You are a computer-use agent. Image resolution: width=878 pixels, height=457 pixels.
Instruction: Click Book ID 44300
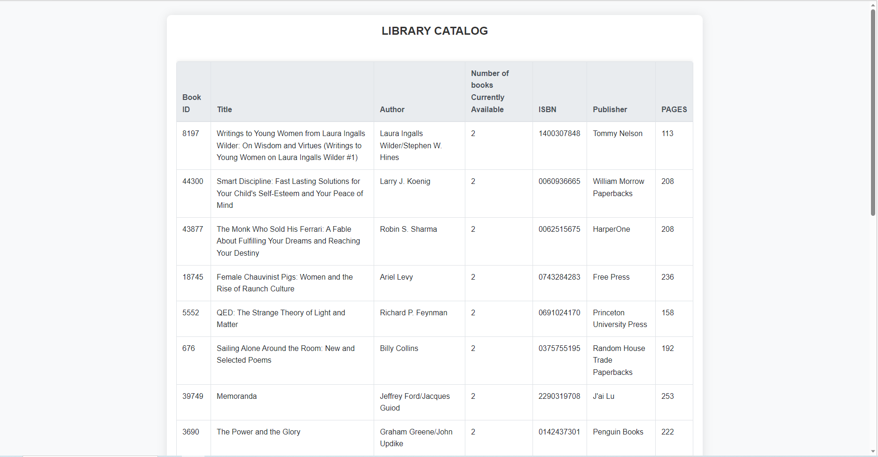pos(193,181)
